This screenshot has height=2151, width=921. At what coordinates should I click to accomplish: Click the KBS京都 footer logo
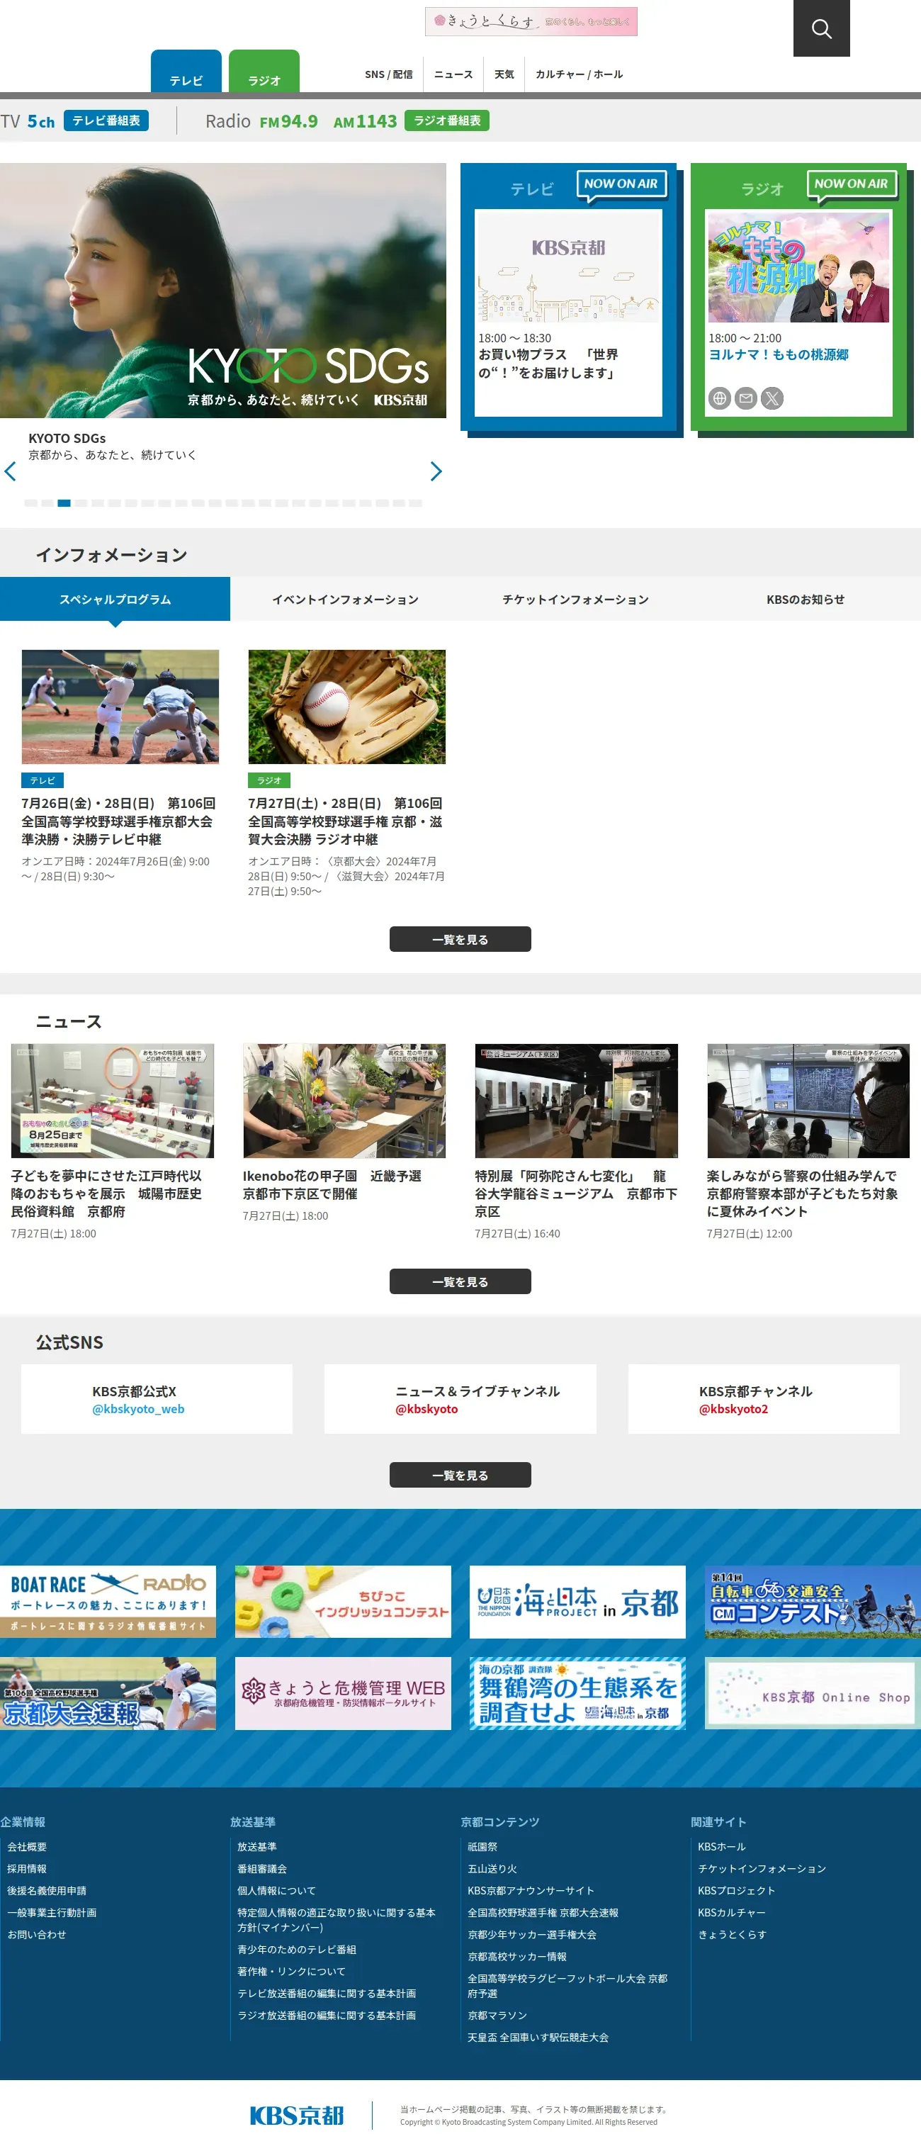click(x=296, y=2115)
